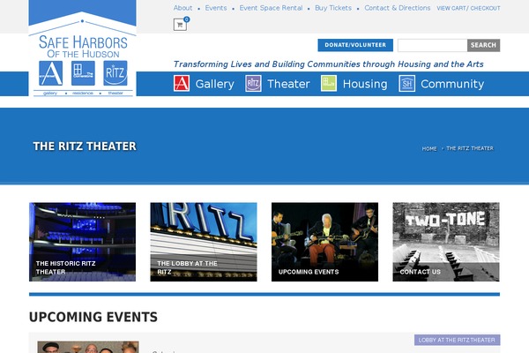The width and height of the screenshot is (529, 353).
Task: Select Community in the main navigation
Action: (452, 84)
